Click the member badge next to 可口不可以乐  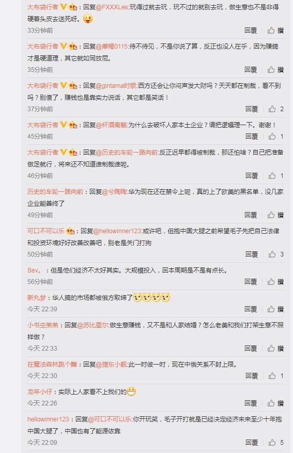click(x=70, y=231)
